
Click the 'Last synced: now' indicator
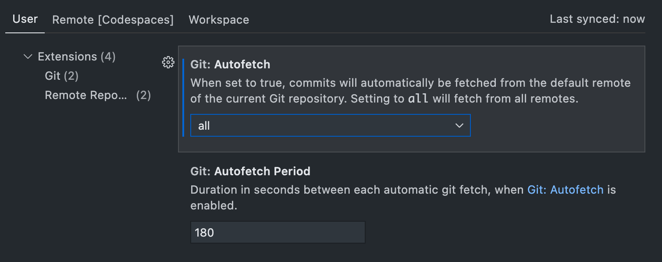pos(597,19)
